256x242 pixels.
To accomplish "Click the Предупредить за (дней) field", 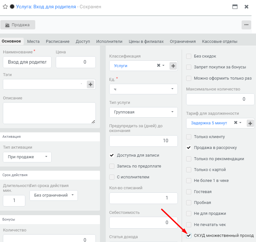I will pyautogui.click(x=143, y=141).
